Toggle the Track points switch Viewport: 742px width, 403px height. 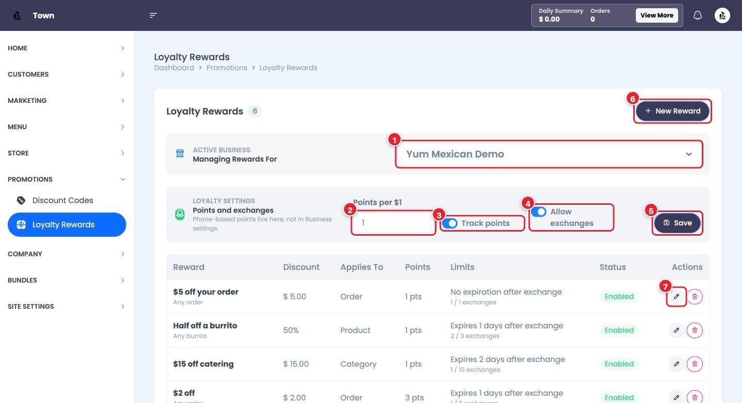pyautogui.click(x=450, y=223)
